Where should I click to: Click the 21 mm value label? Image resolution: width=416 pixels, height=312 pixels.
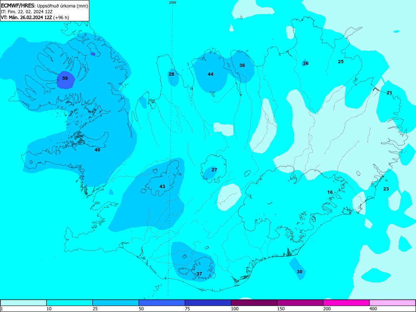[x=389, y=93]
